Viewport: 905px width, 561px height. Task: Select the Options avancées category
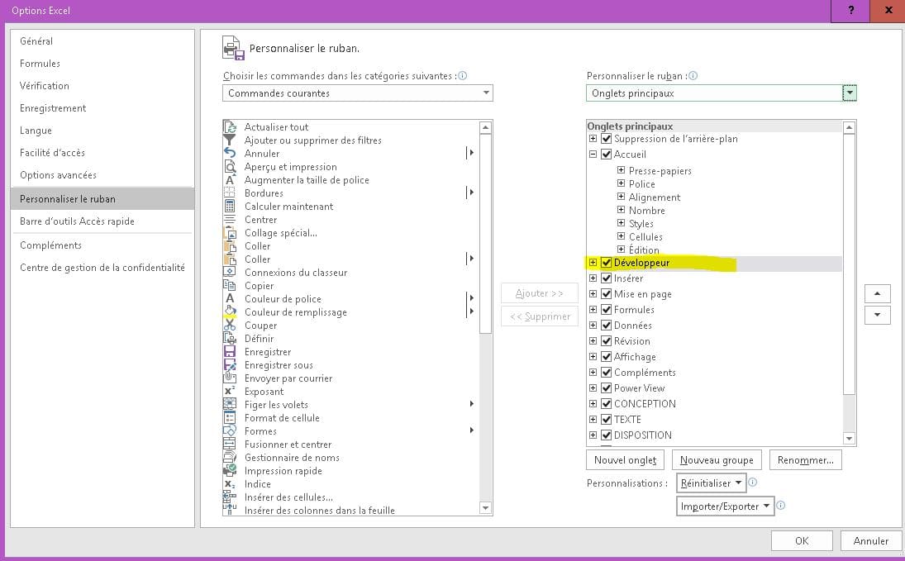click(102, 175)
